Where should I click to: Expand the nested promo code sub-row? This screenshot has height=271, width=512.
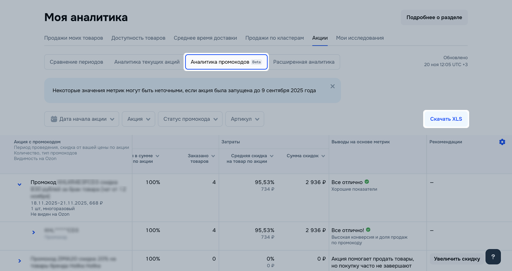(34, 232)
